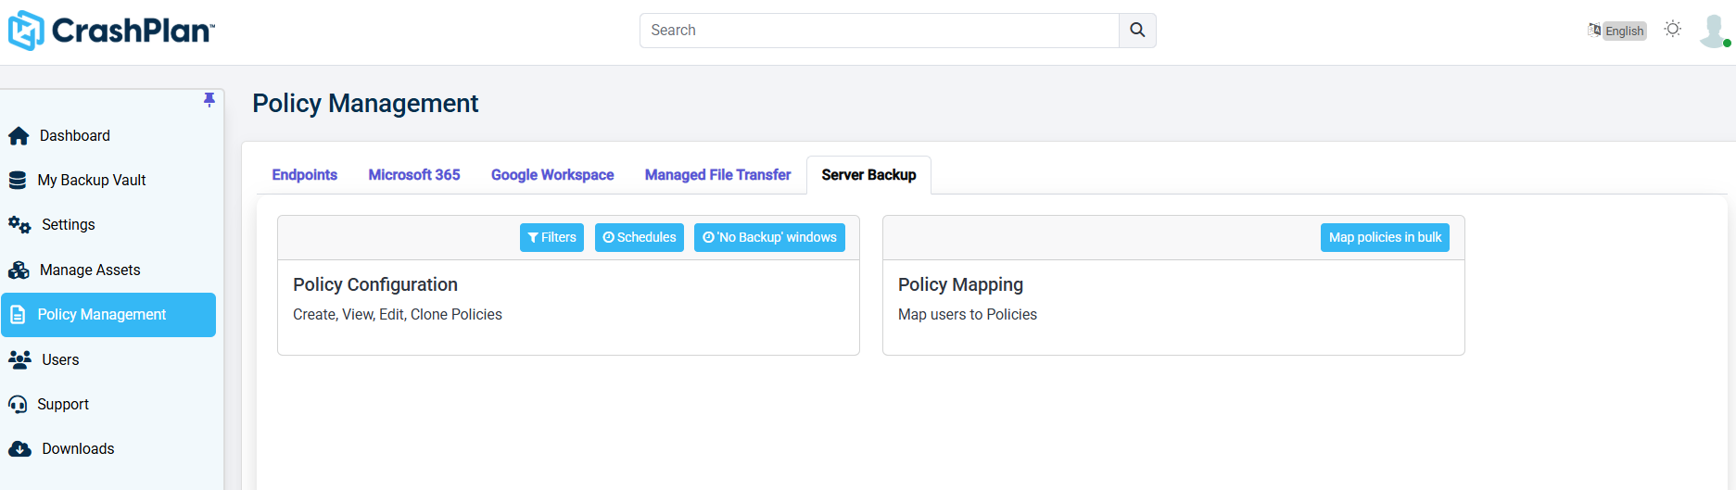Click the My Backup Vault database icon
The height and width of the screenshot is (490, 1736).
point(18,180)
